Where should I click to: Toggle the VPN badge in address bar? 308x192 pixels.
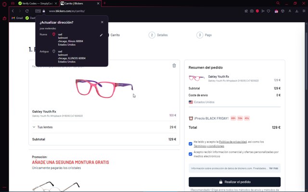tap(38, 11)
